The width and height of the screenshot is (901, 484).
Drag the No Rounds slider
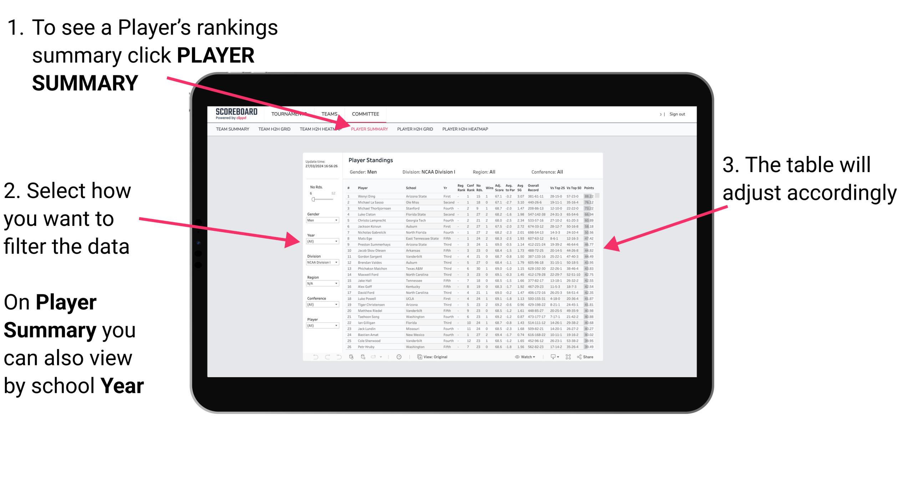point(313,200)
